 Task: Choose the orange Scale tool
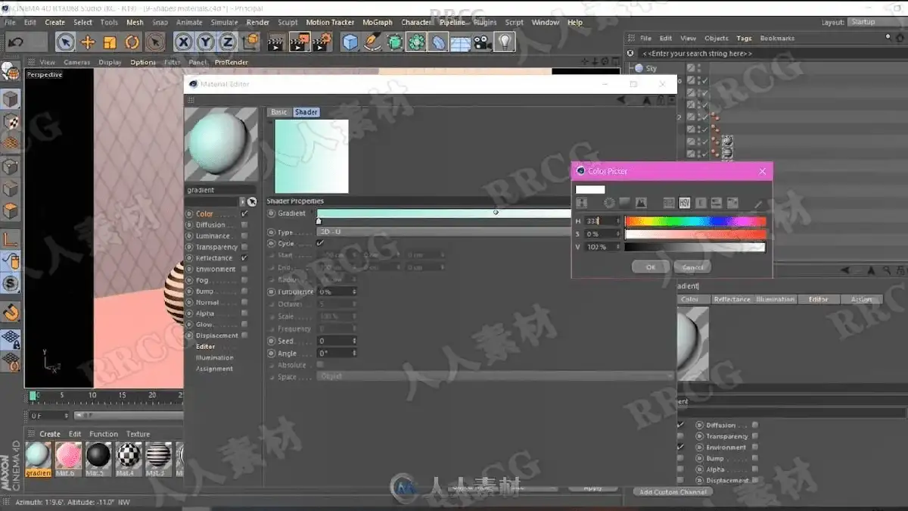click(110, 42)
